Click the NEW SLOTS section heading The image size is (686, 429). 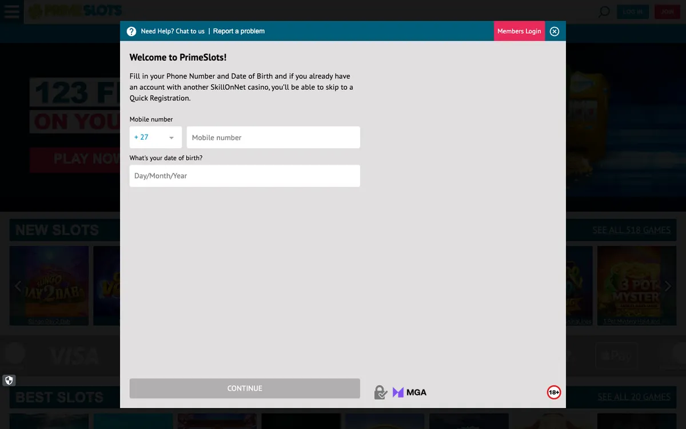click(57, 230)
